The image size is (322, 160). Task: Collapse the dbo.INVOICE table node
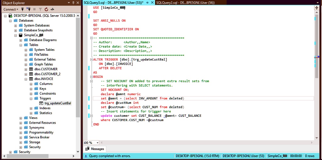click(x=26, y=79)
